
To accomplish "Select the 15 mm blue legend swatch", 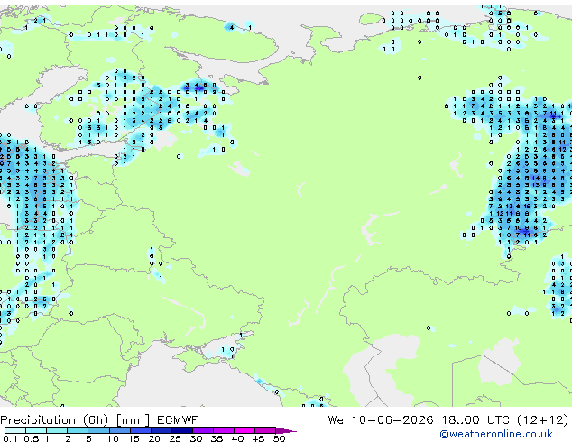I will (140, 430).
